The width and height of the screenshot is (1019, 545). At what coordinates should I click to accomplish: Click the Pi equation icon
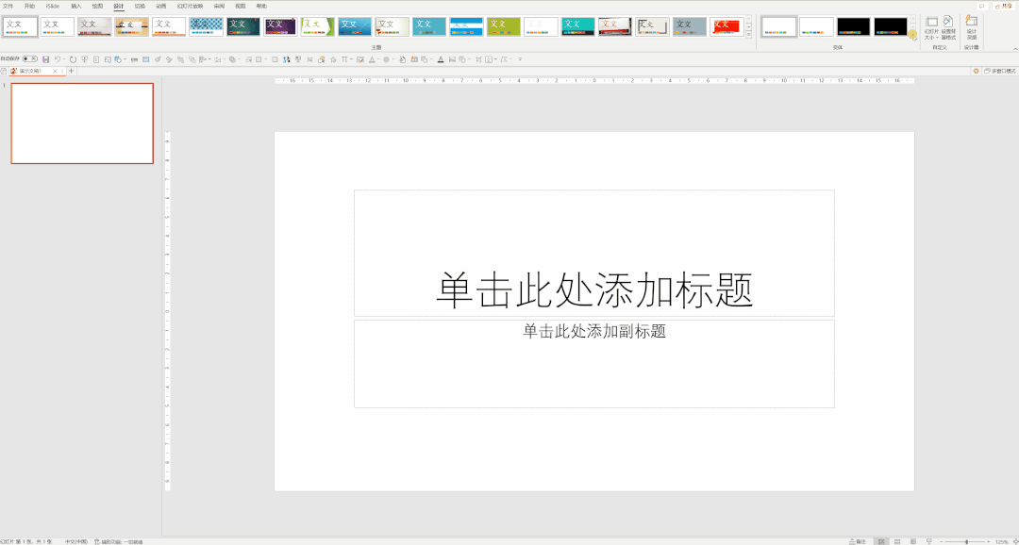click(x=344, y=59)
